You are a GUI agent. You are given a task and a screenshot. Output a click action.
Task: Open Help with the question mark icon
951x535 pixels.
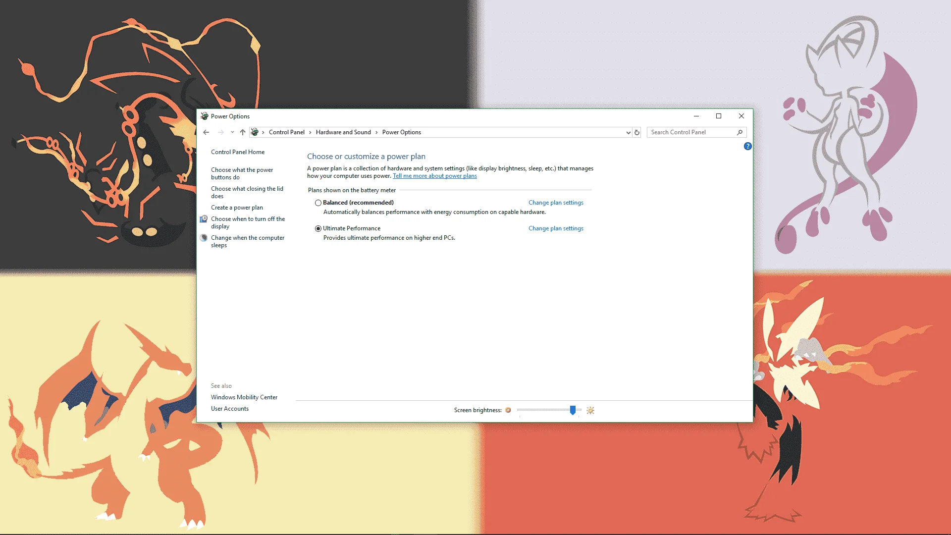coord(748,146)
